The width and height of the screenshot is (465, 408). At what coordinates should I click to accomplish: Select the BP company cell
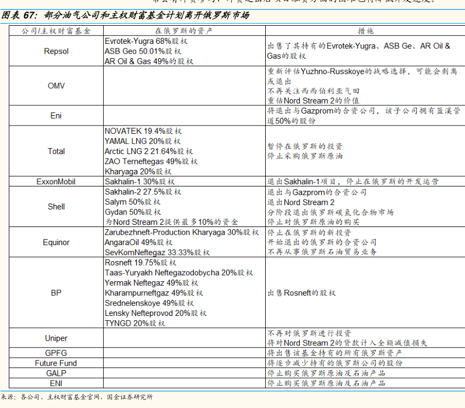point(56,293)
